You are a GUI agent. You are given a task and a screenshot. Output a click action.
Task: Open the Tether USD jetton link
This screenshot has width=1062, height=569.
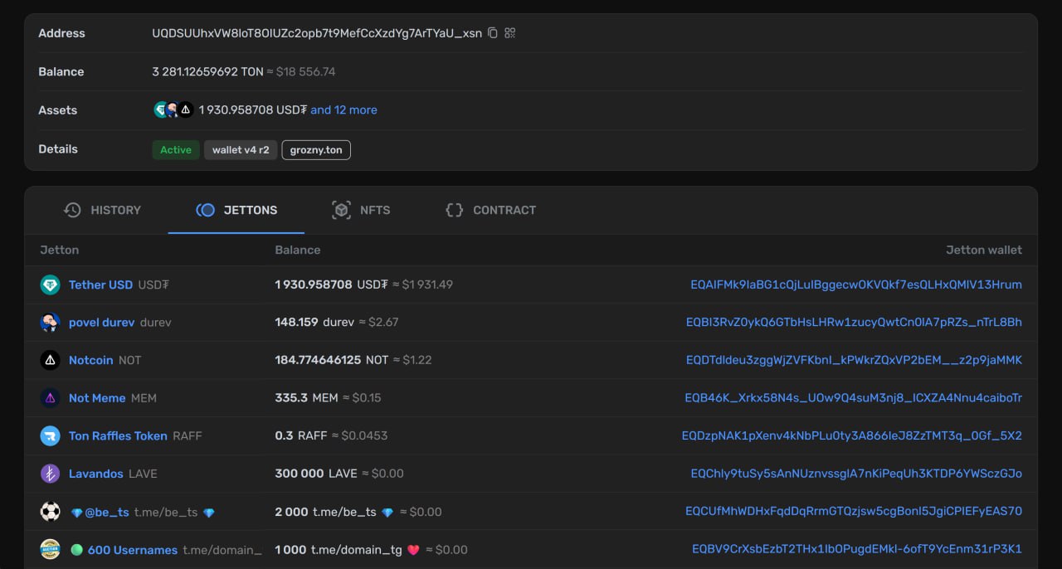point(100,284)
